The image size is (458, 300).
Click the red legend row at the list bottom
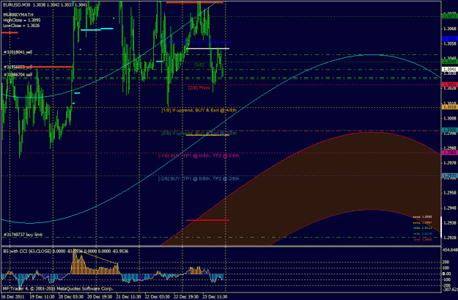[x=423, y=239]
